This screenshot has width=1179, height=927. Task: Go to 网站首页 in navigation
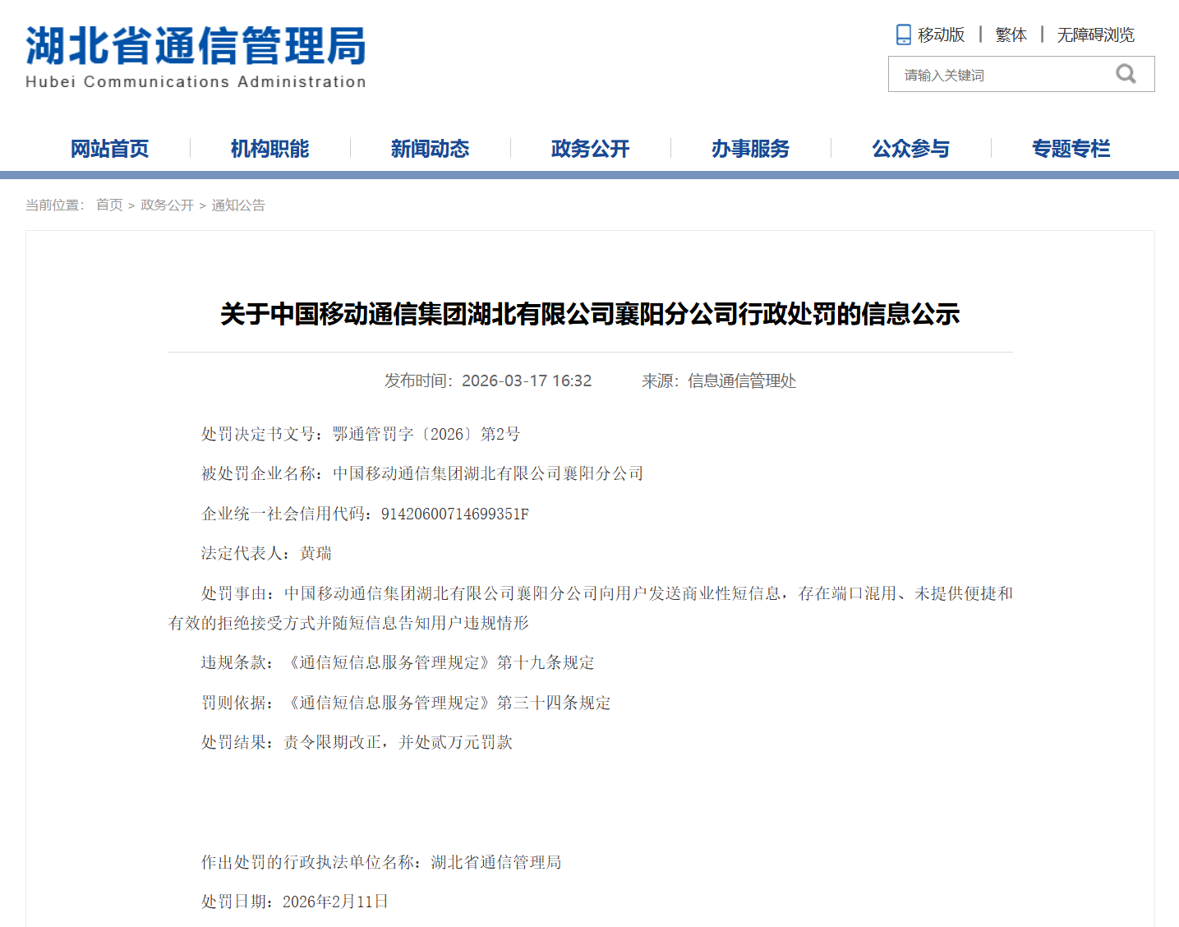[109, 149]
